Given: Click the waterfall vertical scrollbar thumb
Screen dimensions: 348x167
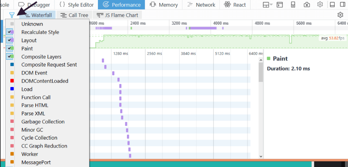Looking at the screenshot, I should click(261, 72).
